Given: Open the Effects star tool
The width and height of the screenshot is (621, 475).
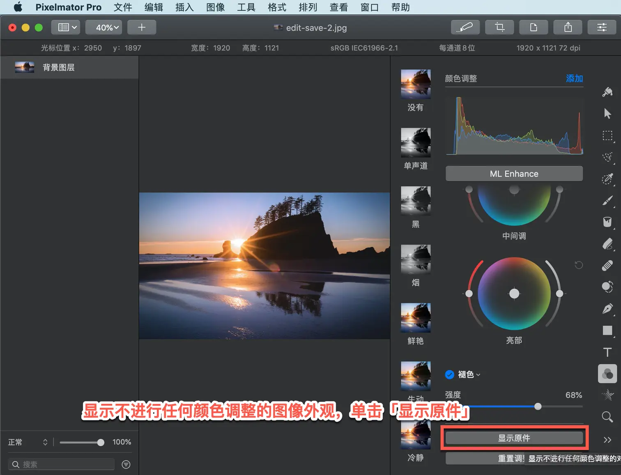Looking at the screenshot, I should 607,395.
